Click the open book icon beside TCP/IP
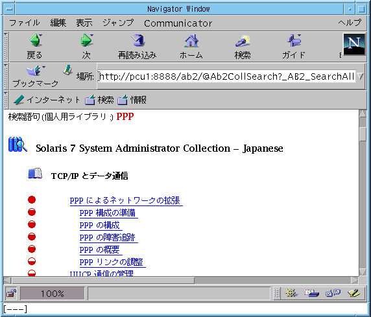Screen dimensions: 371x317 tap(35, 173)
